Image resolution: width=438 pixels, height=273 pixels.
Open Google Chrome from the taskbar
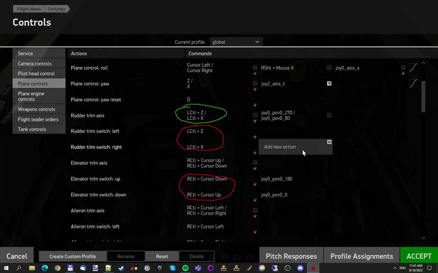coord(58,268)
